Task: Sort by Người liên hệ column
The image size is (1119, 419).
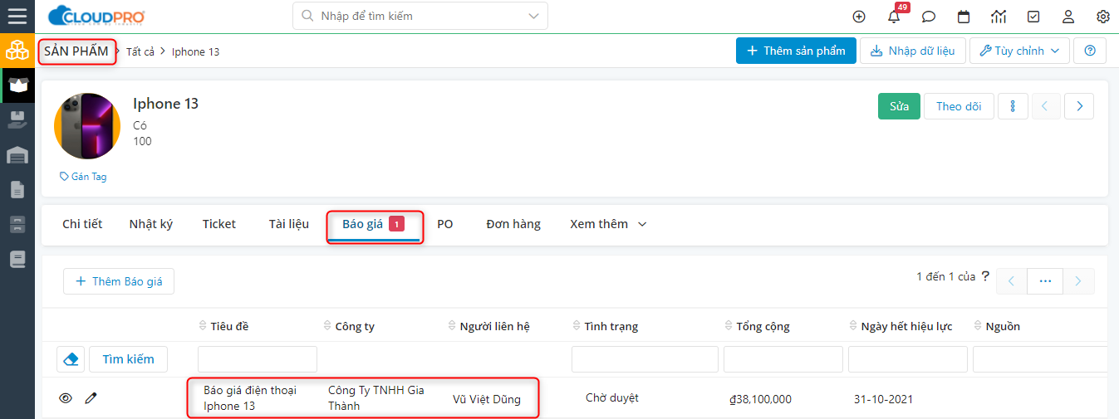Action: 488,326
